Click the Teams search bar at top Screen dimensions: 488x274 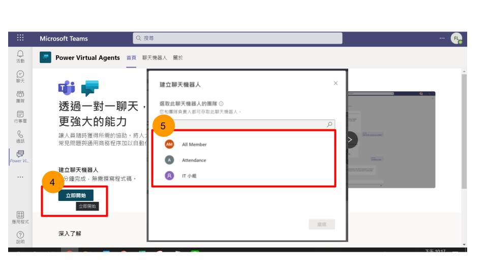237,38
